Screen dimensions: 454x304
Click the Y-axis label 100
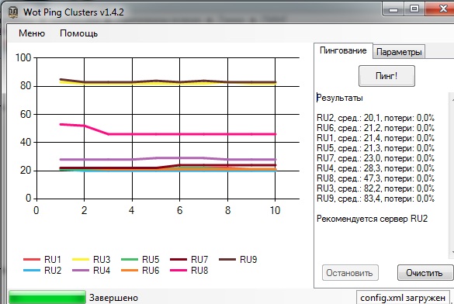coord(23,58)
